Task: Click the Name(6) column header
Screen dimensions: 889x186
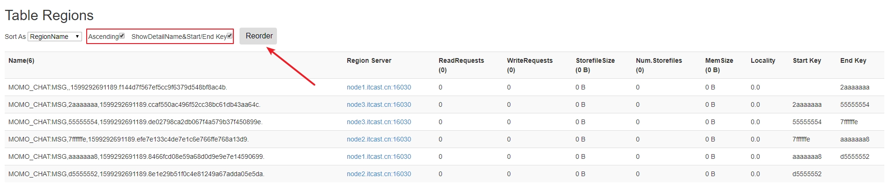Action: (21, 60)
